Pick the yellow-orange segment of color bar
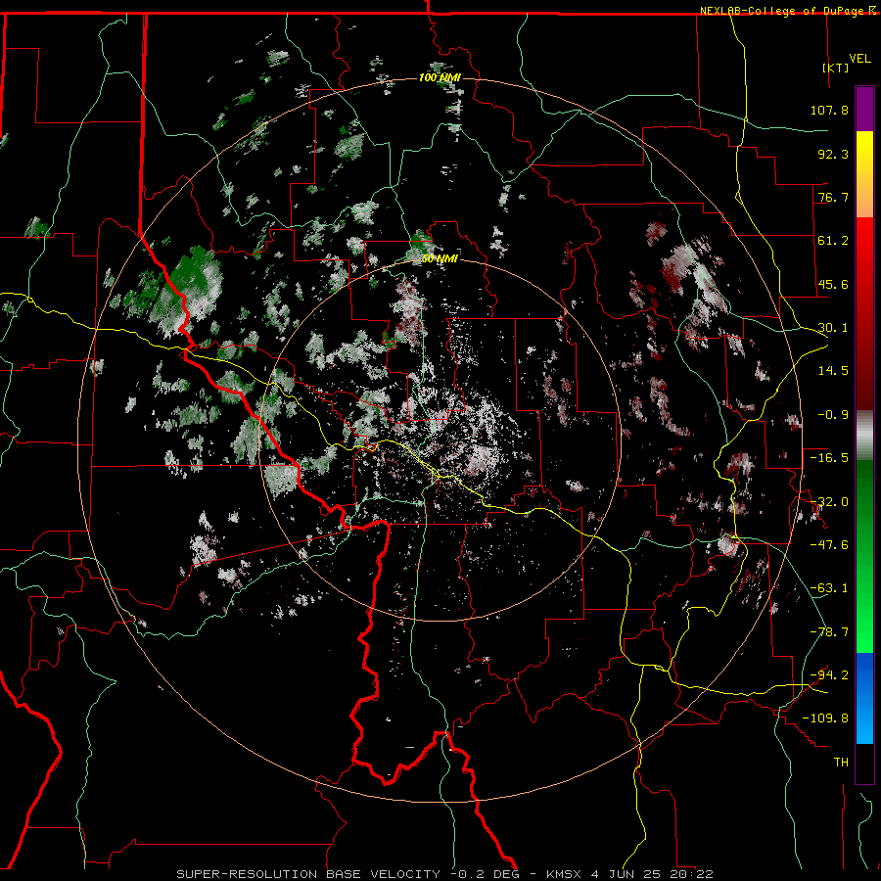 [x=864, y=174]
